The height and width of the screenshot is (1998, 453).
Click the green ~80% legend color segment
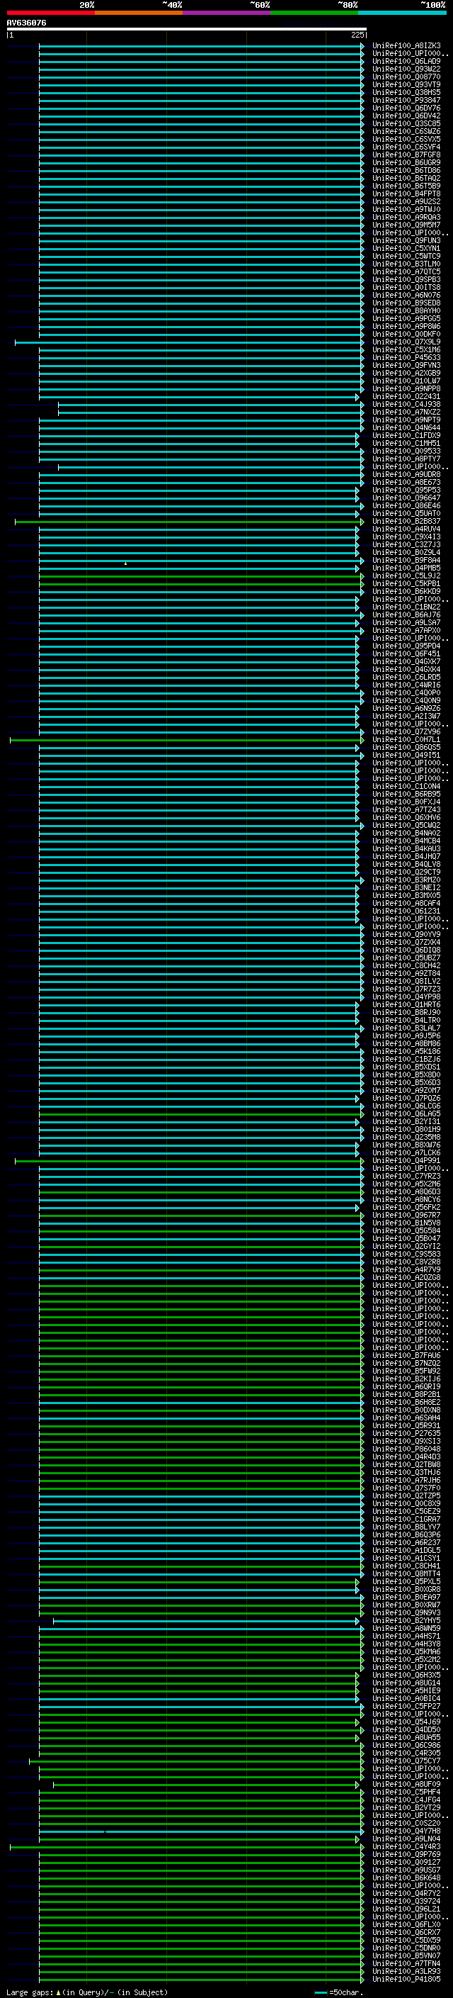click(314, 13)
